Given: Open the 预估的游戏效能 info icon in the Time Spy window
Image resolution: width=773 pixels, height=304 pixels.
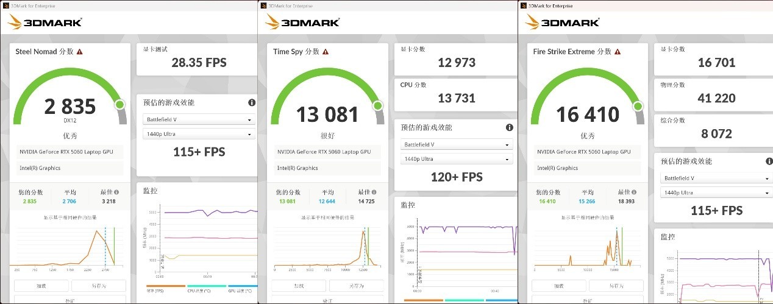Looking at the screenshot, I should pos(510,128).
